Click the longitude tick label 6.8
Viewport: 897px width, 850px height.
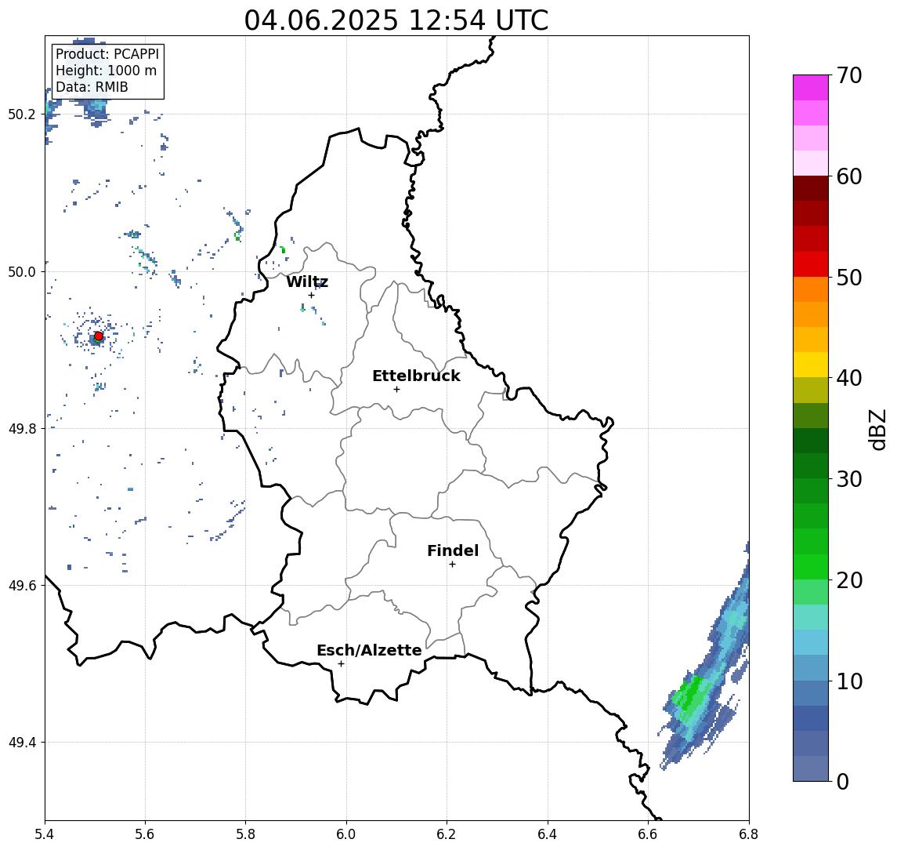[748, 834]
